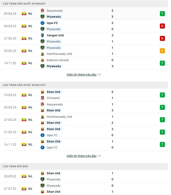Viewport: 171px width, 195px height.
Task: Open the 03.09.22 Shan Utd vs Myawady head-to-head match
Action: pyautogui.click(x=84, y=176)
